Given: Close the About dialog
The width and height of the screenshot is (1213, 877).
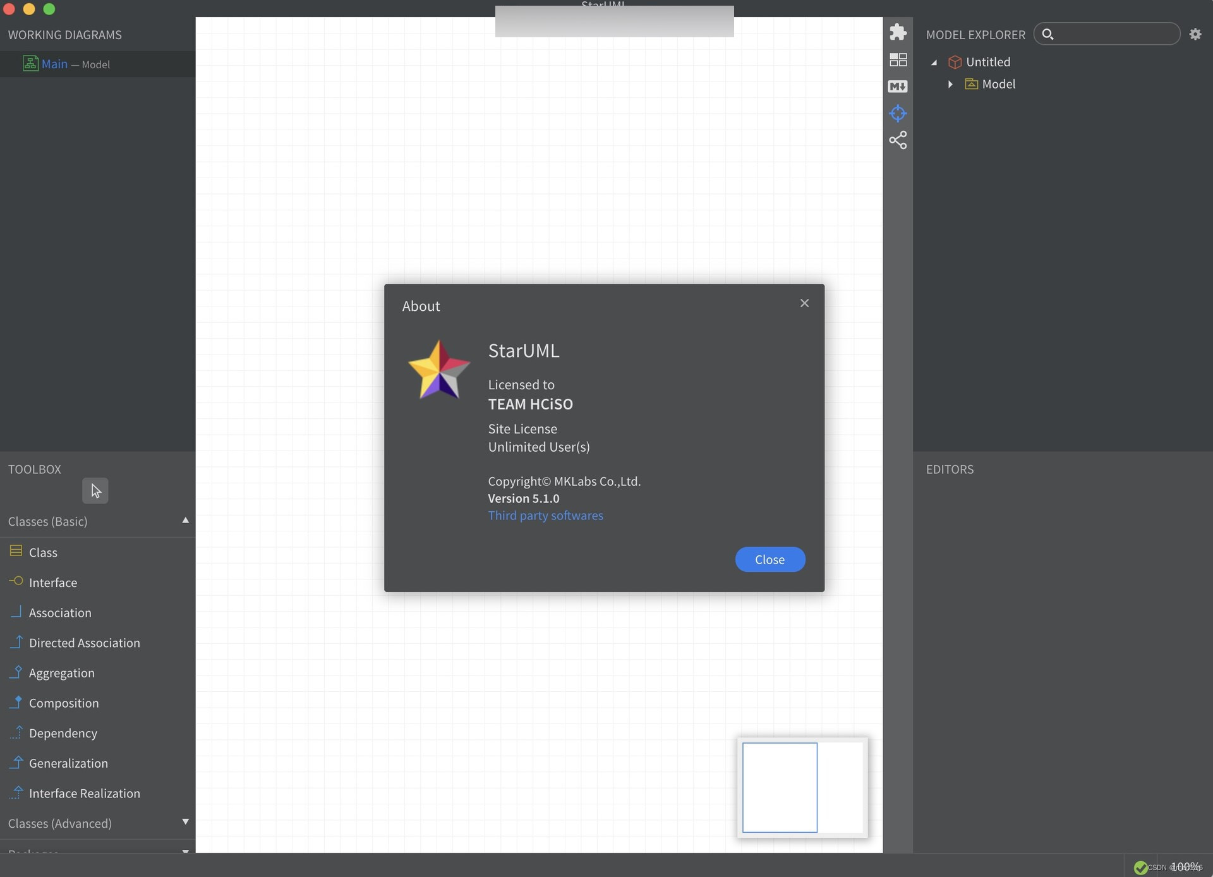Looking at the screenshot, I should coord(770,560).
